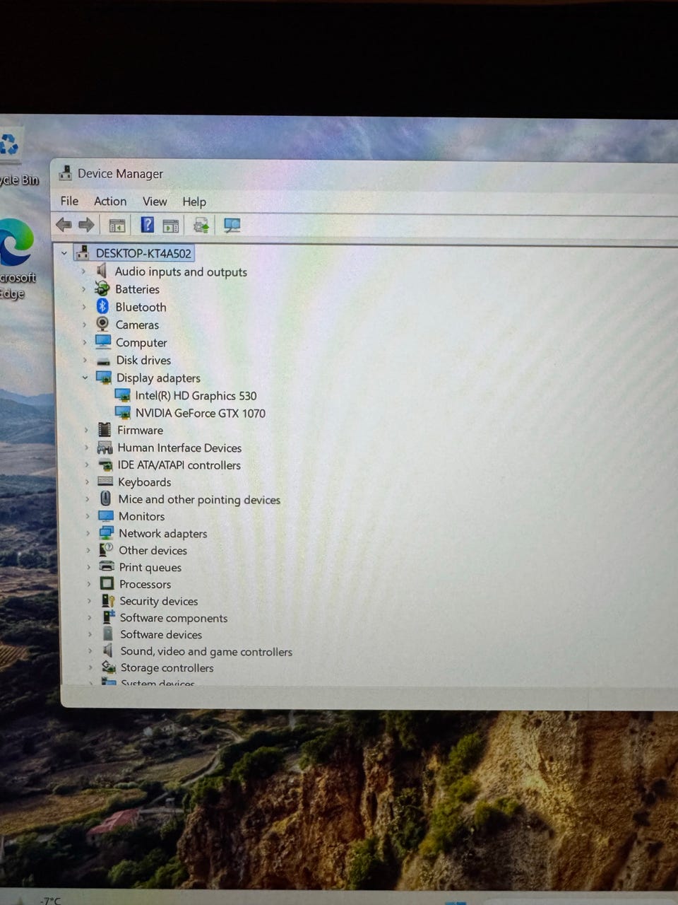Viewport: 678px width, 905px height.
Task: Click the Device Manager title bar icon
Action: coord(66,173)
